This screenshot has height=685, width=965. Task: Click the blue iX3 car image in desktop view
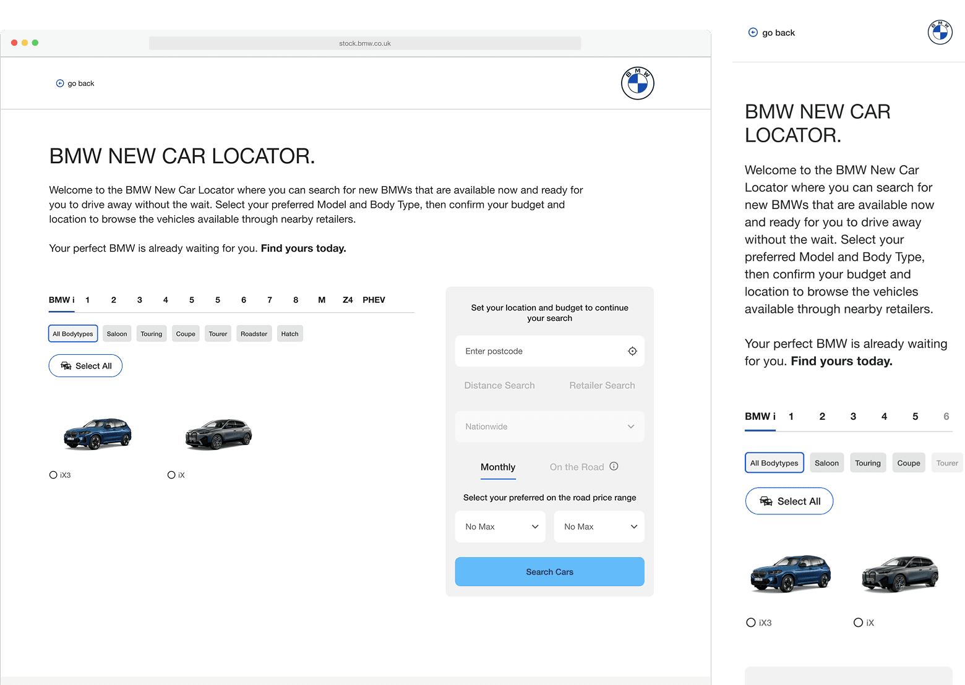(98, 433)
